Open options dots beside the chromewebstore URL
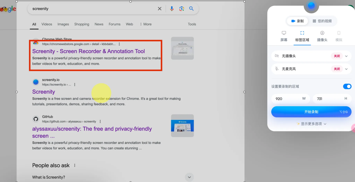 119,44
